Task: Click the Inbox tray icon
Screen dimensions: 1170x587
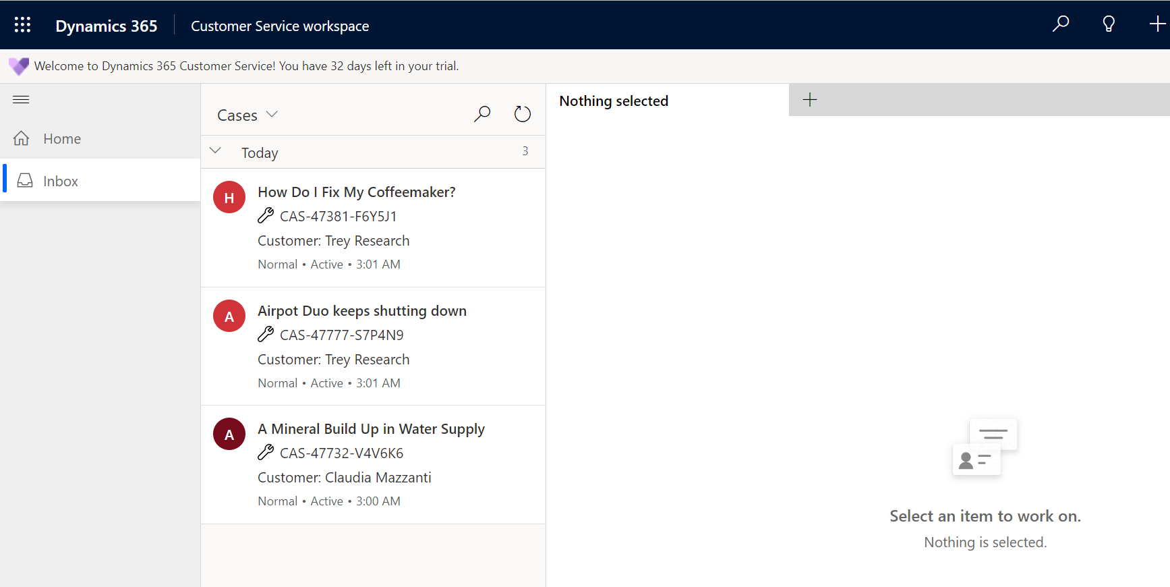Action: pyautogui.click(x=25, y=180)
